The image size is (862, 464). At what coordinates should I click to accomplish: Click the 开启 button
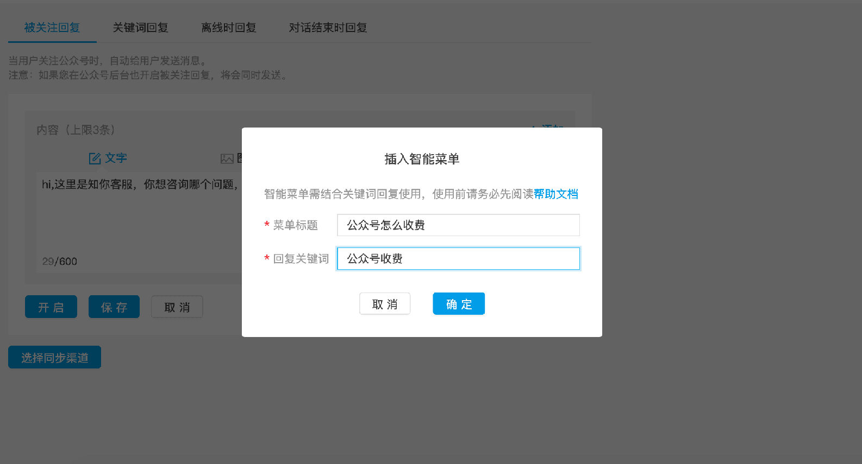coord(51,307)
